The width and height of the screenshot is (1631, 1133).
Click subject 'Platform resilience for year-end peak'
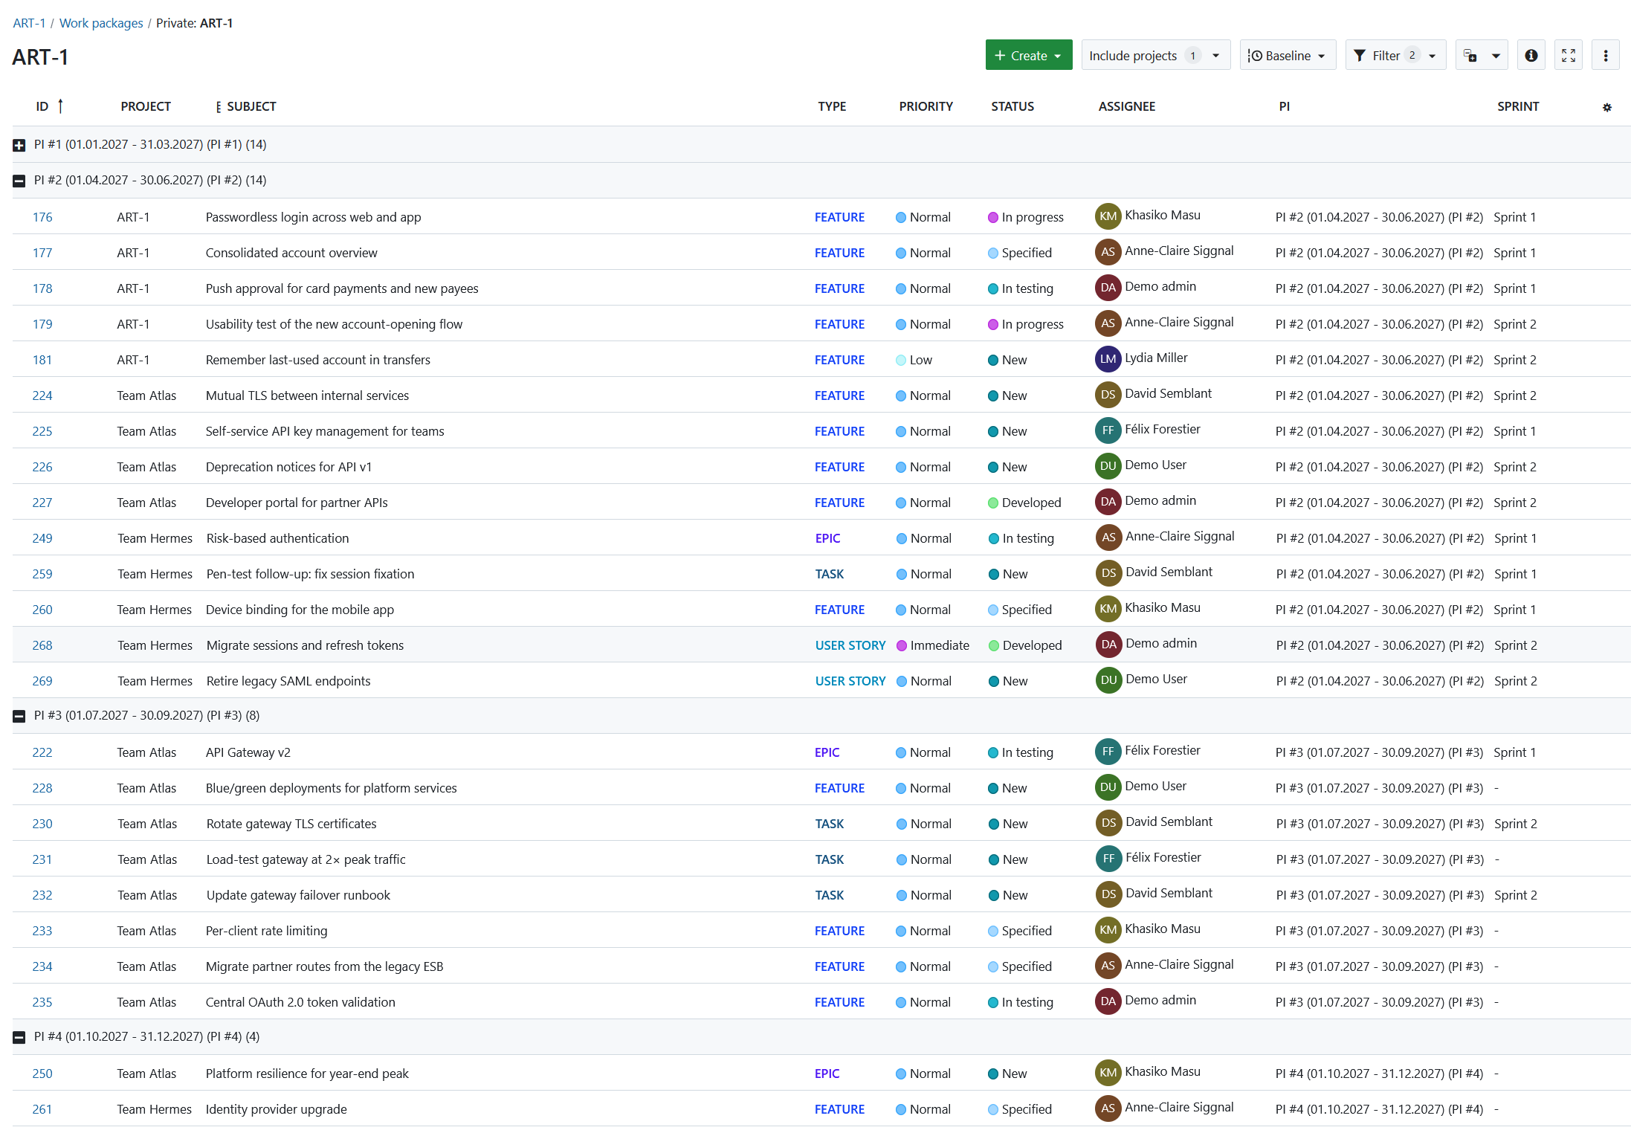click(307, 1074)
